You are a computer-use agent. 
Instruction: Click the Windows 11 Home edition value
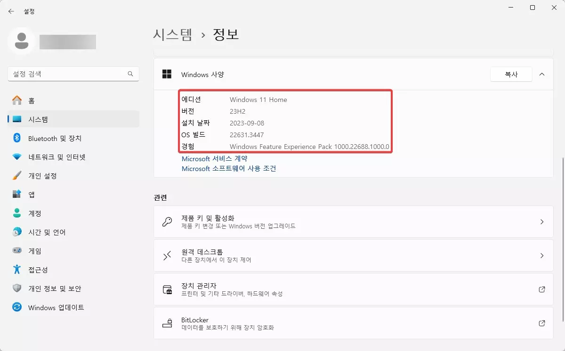258,100
